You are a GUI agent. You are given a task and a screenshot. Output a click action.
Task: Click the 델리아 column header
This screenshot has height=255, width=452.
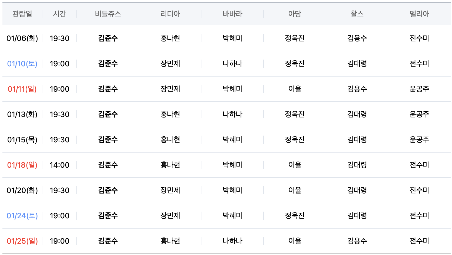[419, 14]
